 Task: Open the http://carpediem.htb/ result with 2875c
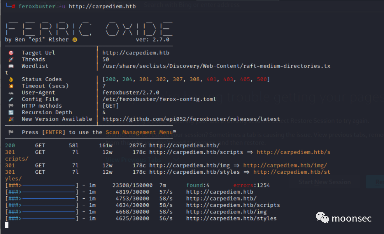tap(184, 146)
